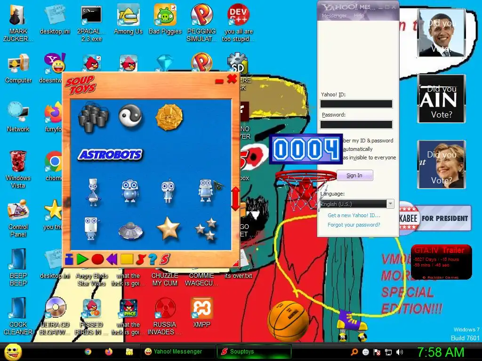Click the purple rewind arrows in Soup Toys

click(x=112, y=259)
